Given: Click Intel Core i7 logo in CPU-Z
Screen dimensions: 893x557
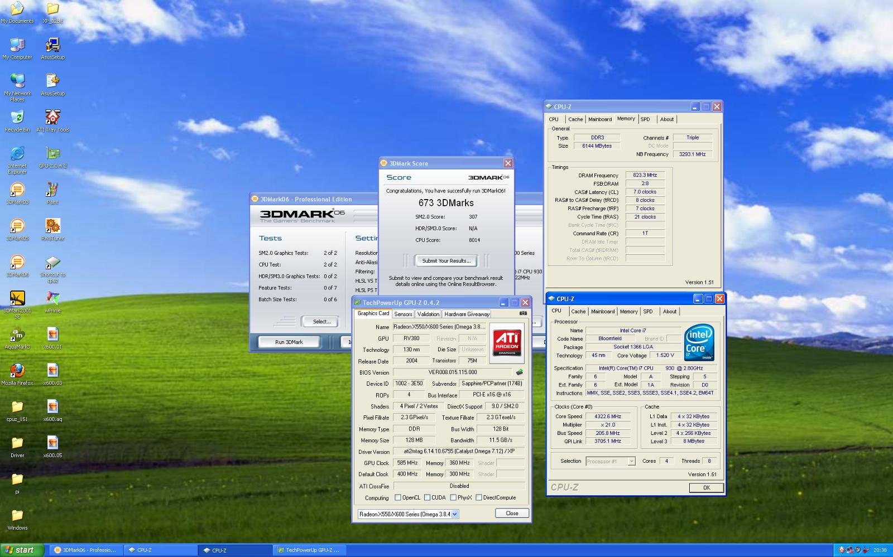Looking at the screenshot, I should coord(699,342).
